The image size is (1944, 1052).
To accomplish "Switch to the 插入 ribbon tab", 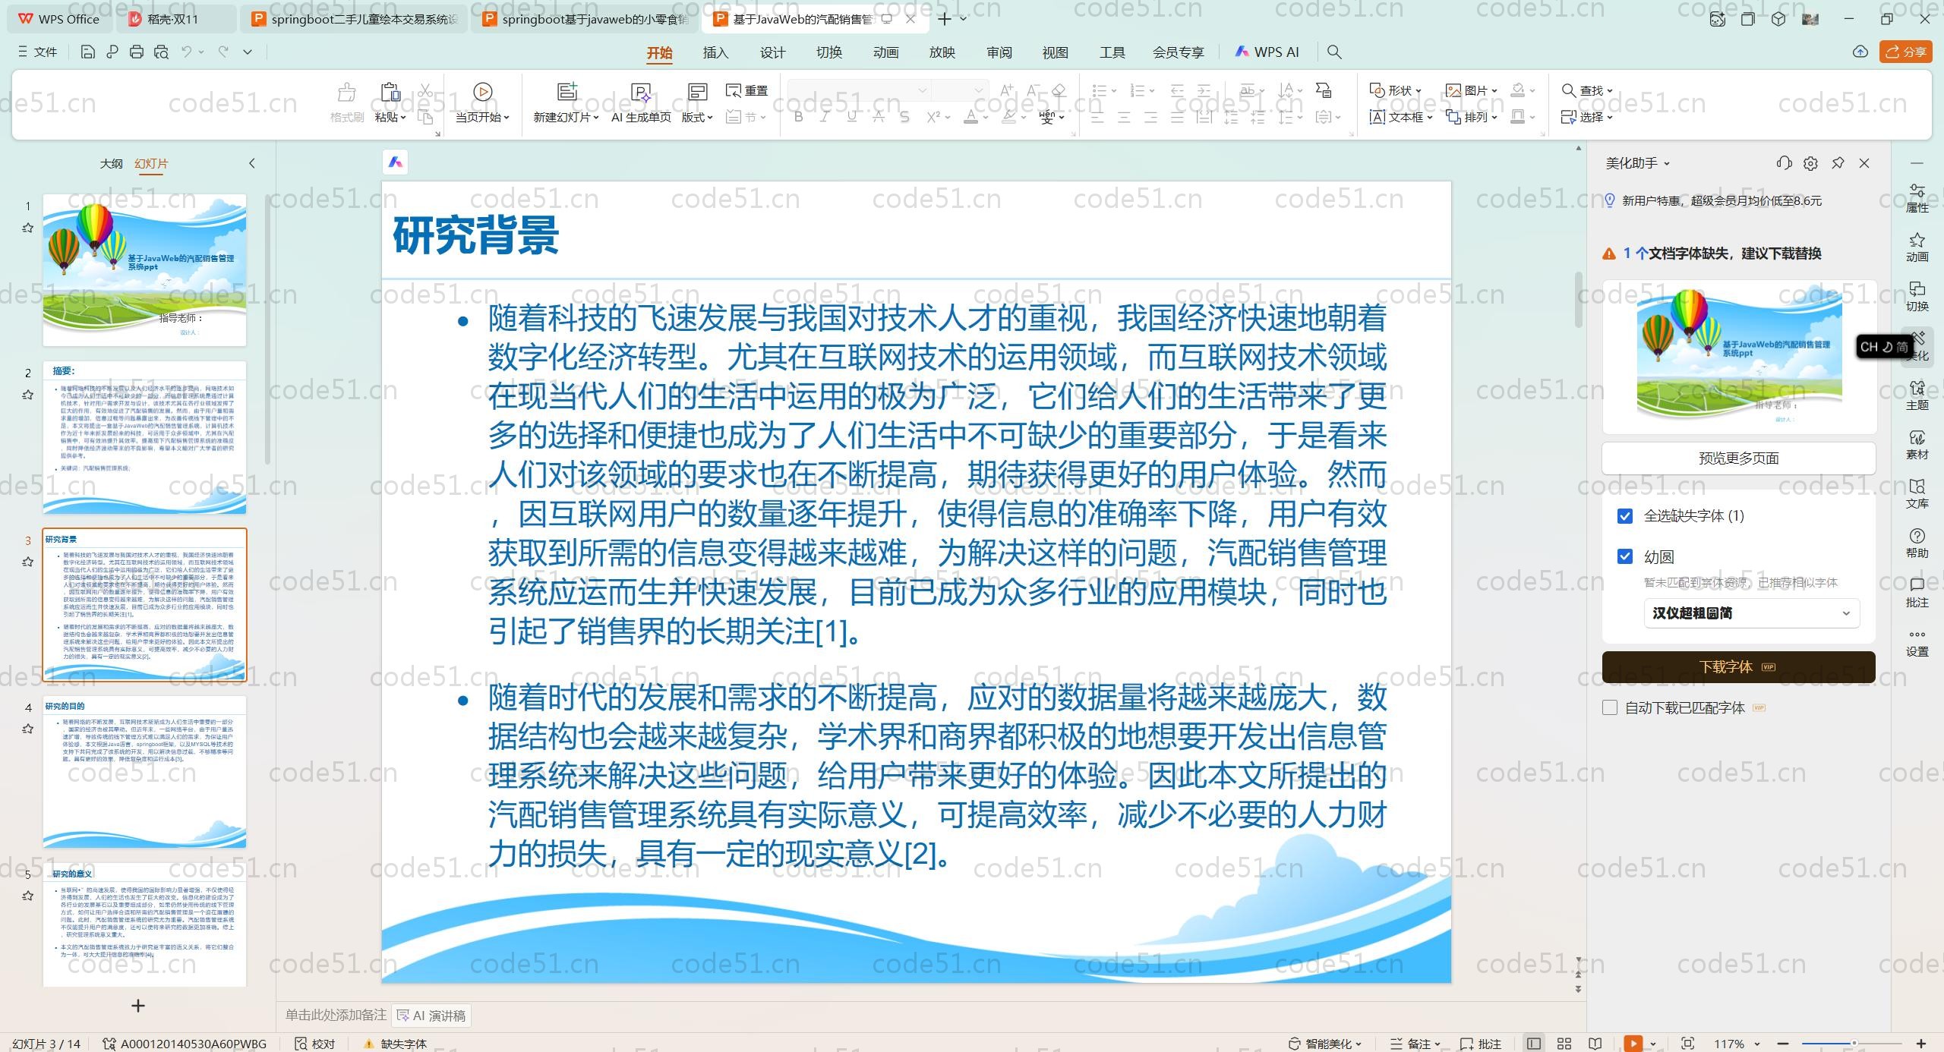I will tap(715, 52).
